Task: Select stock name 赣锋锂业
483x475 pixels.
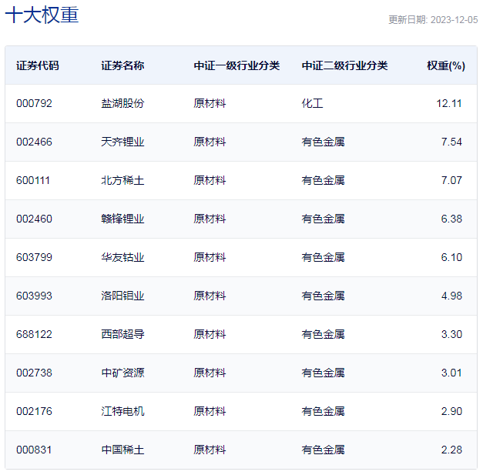Action: 122,219
